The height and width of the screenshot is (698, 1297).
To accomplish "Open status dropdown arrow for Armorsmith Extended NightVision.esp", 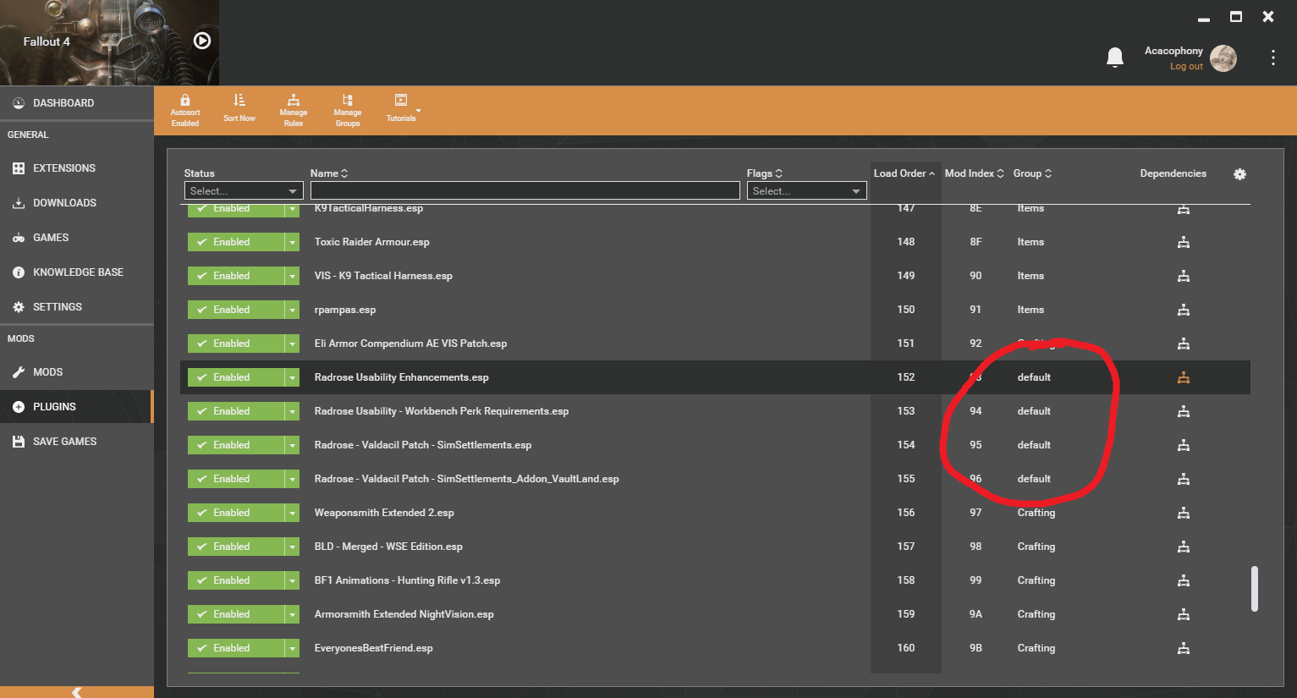I will coord(292,614).
